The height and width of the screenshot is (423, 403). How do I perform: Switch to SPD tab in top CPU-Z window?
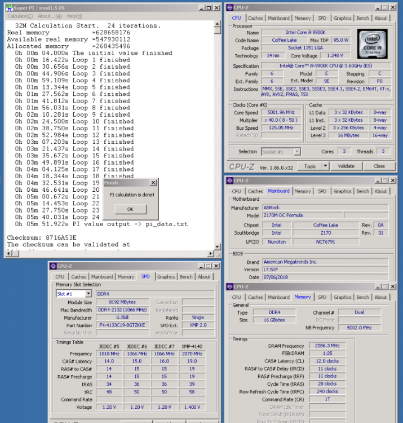pos(322,18)
